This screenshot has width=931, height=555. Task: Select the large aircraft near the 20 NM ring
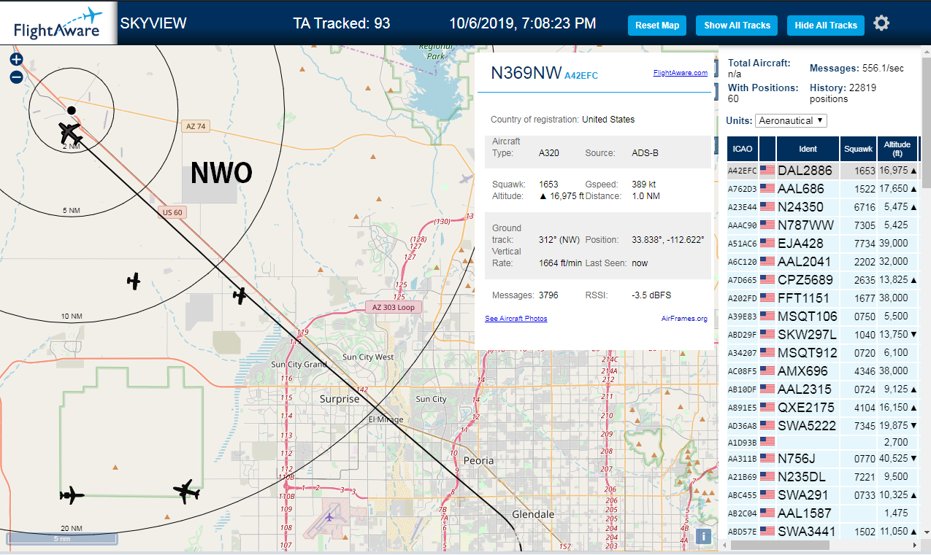187,492
